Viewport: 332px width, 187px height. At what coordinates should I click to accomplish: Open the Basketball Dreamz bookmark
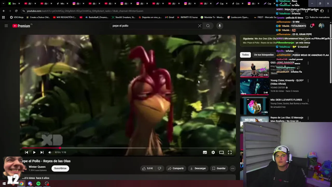point(96,17)
